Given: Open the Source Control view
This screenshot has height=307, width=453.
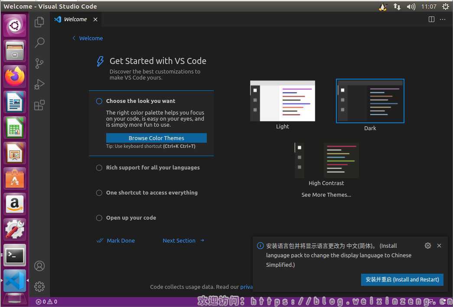Looking at the screenshot, I should (x=39, y=64).
